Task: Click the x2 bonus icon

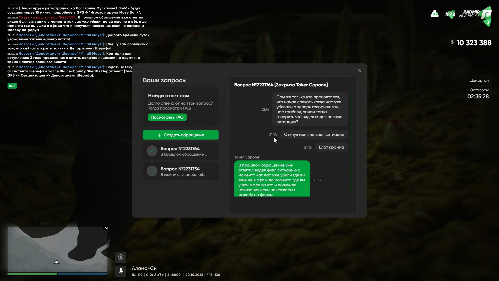Action: click(x=435, y=14)
